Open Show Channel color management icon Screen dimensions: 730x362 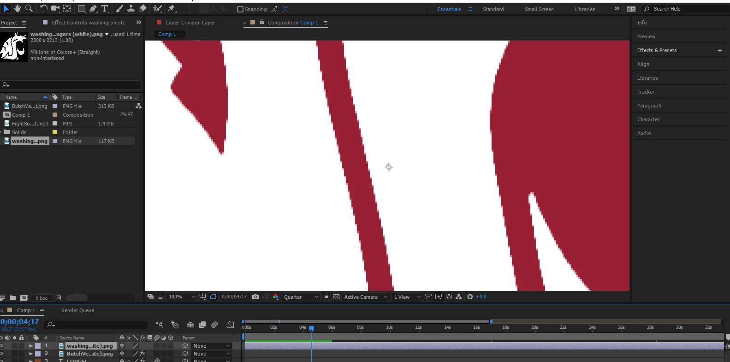[x=276, y=297]
